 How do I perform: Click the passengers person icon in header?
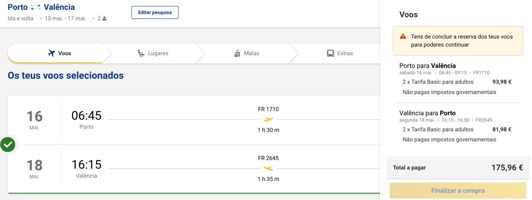pos(105,19)
